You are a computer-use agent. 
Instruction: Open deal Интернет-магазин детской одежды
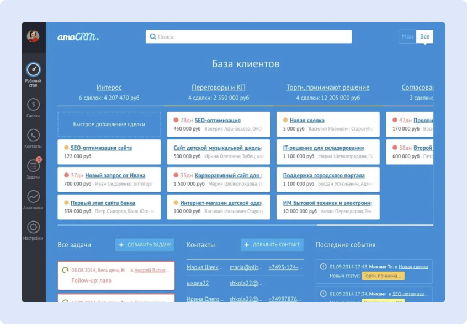221,203
